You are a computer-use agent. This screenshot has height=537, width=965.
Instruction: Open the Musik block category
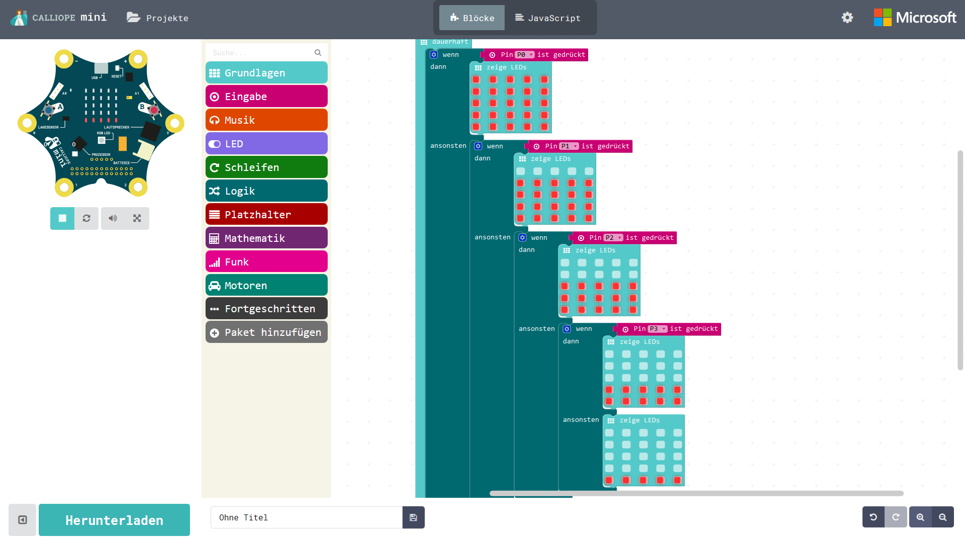pos(266,120)
